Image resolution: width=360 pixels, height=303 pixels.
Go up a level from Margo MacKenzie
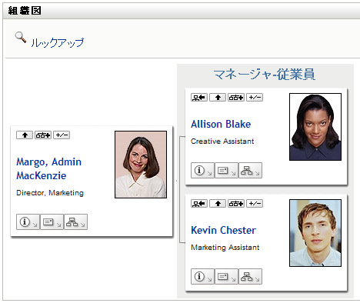pos(25,135)
